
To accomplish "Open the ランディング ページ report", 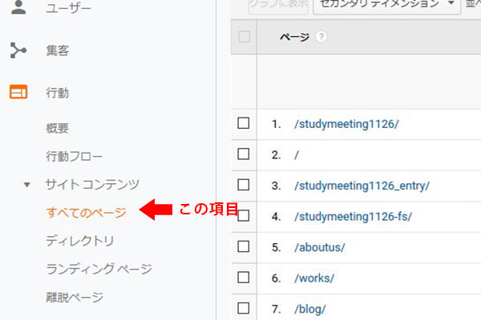I will tap(99, 269).
